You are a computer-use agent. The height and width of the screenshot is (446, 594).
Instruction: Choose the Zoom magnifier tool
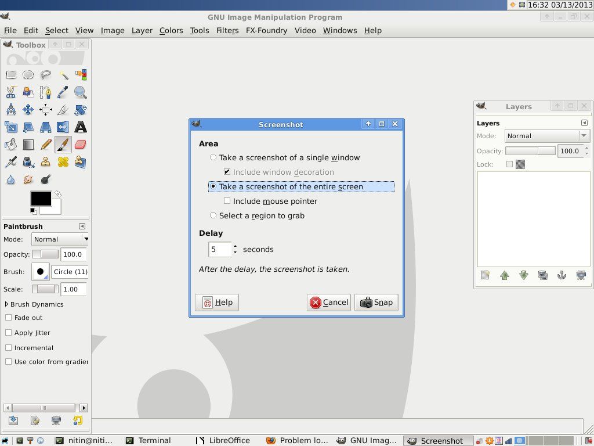tap(81, 92)
